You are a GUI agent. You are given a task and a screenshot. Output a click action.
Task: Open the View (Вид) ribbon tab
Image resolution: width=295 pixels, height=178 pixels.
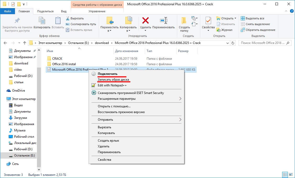(64, 11)
